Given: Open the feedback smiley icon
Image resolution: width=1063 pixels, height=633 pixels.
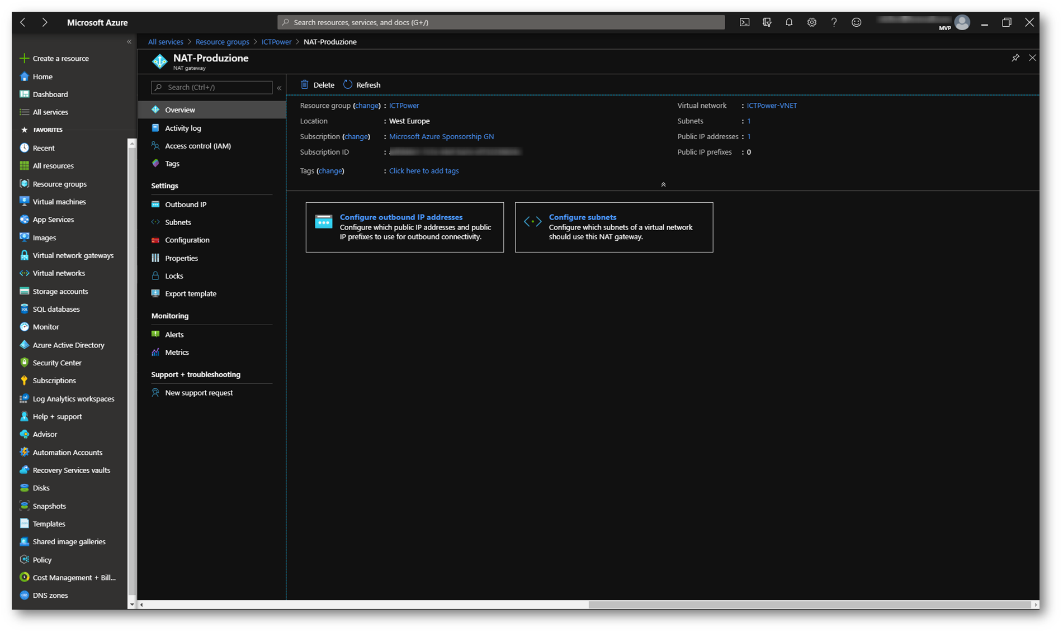Looking at the screenshot, I should 856,22.
